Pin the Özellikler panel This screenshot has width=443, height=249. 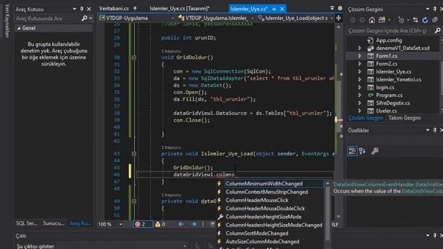(x=435, y=130)
